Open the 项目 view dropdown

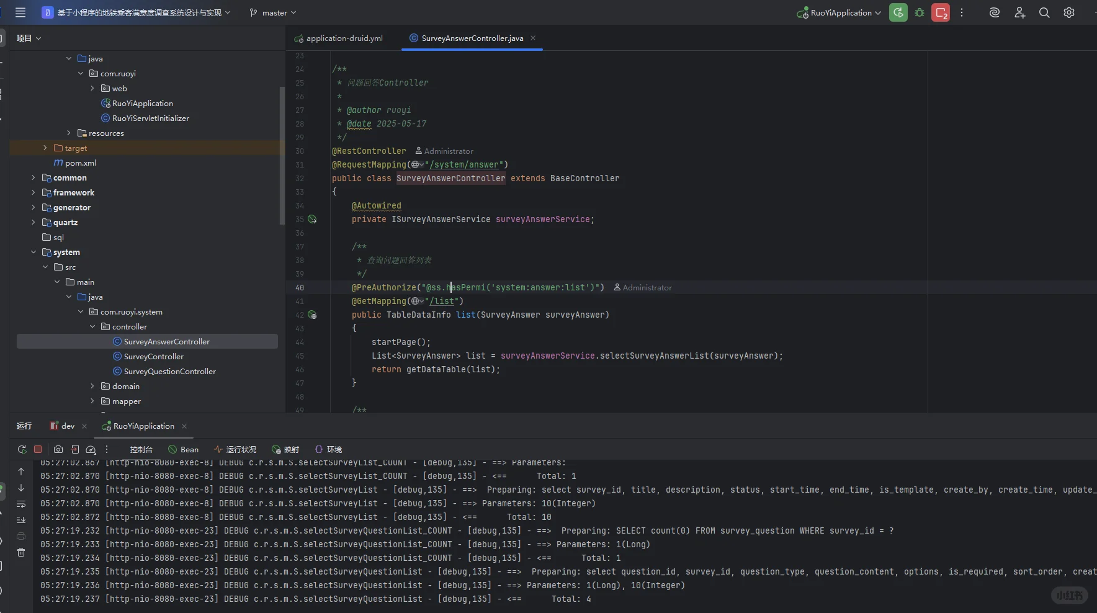point(29,38)
